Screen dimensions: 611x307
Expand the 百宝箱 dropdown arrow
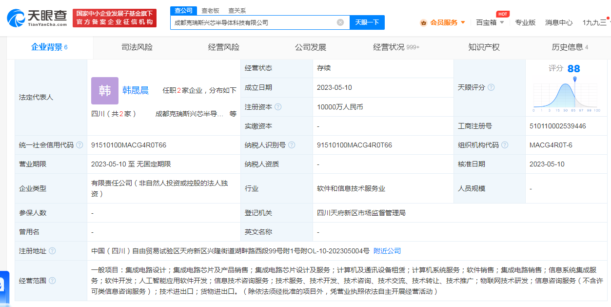click(x=502, y=22)
